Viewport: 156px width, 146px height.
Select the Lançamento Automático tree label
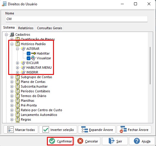[x=39, y=115]
